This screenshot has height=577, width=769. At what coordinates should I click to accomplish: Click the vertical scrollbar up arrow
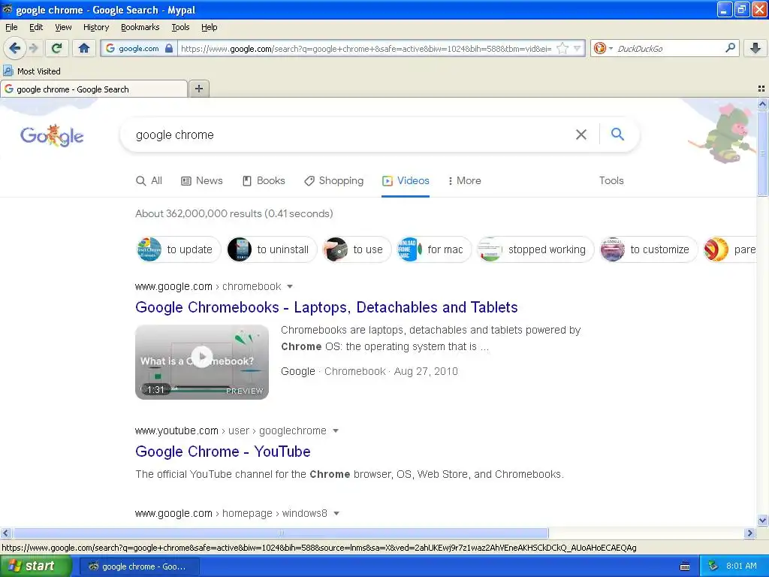(x=762, y=104)
